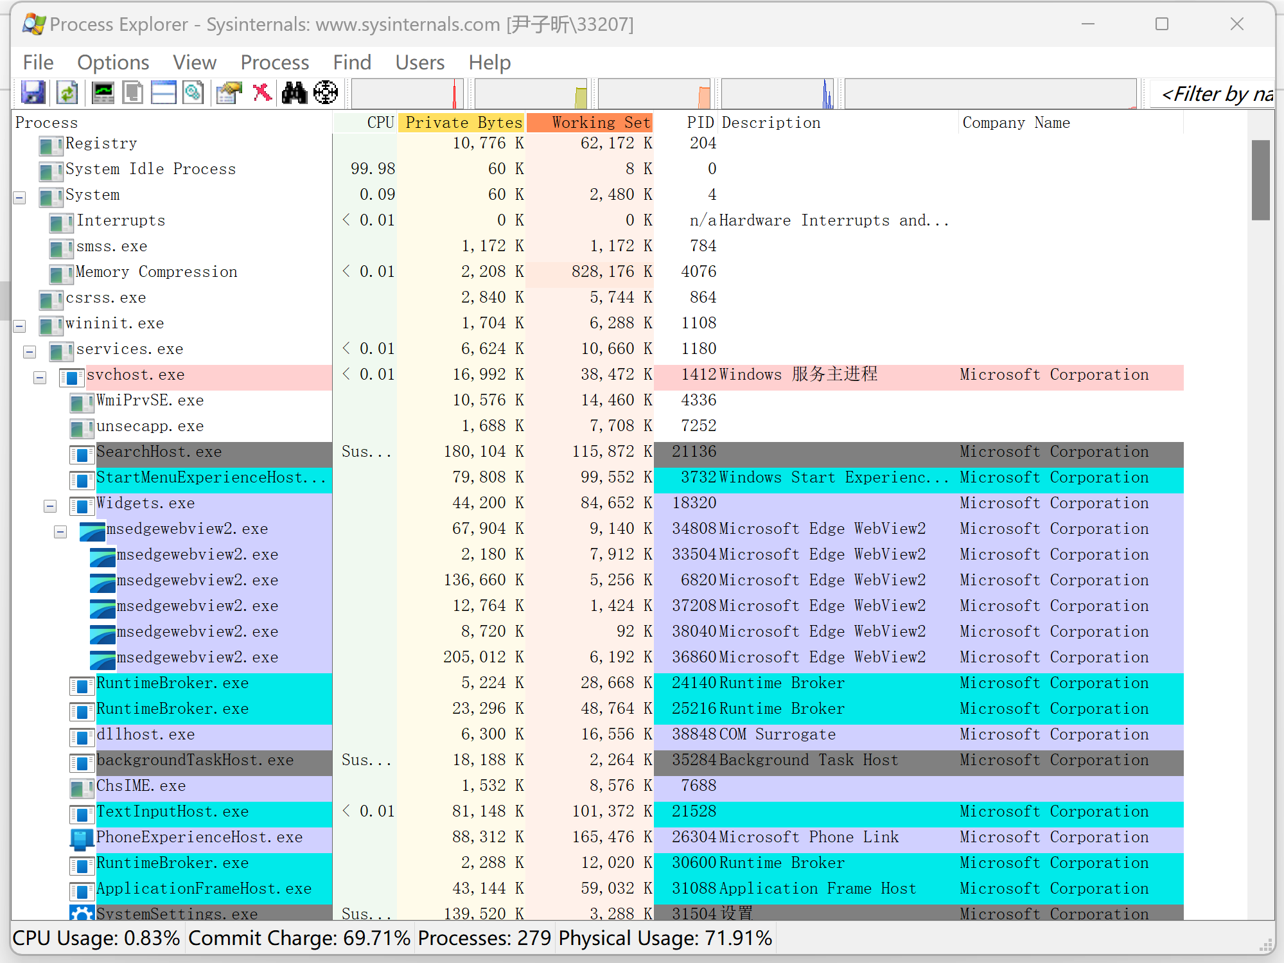Click the CPU Usage status bar entry
Screen dimensions: 1284x963
[96, 938]
